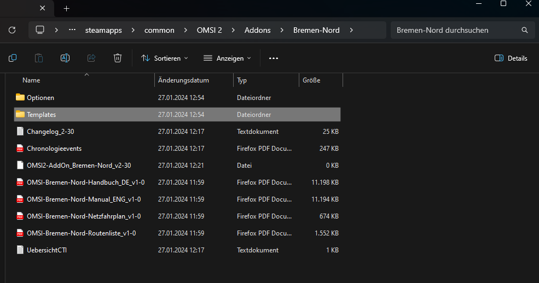Screen dimensions: 539x283
Task: Click the Paste clipboard icon
Action: coord(39,58)
